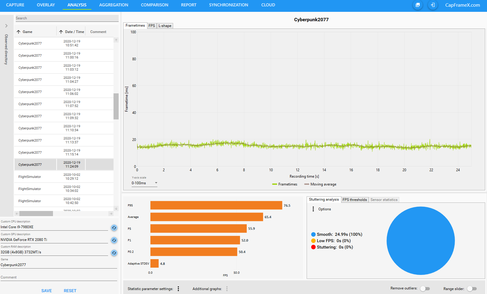Open the Y-axis scale dropdown
Viewport: 487px width, 294px height.
[144, 183]
